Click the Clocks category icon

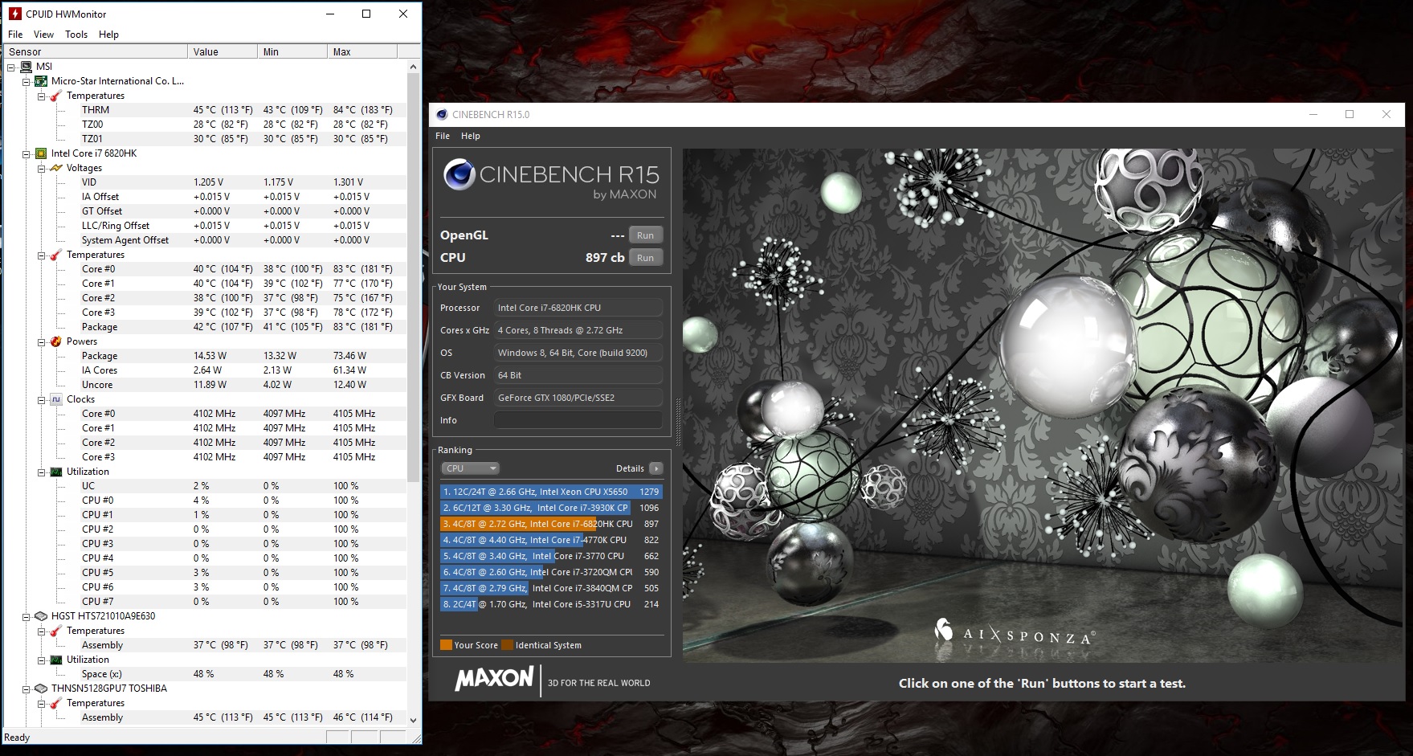[x=56, y=399]
